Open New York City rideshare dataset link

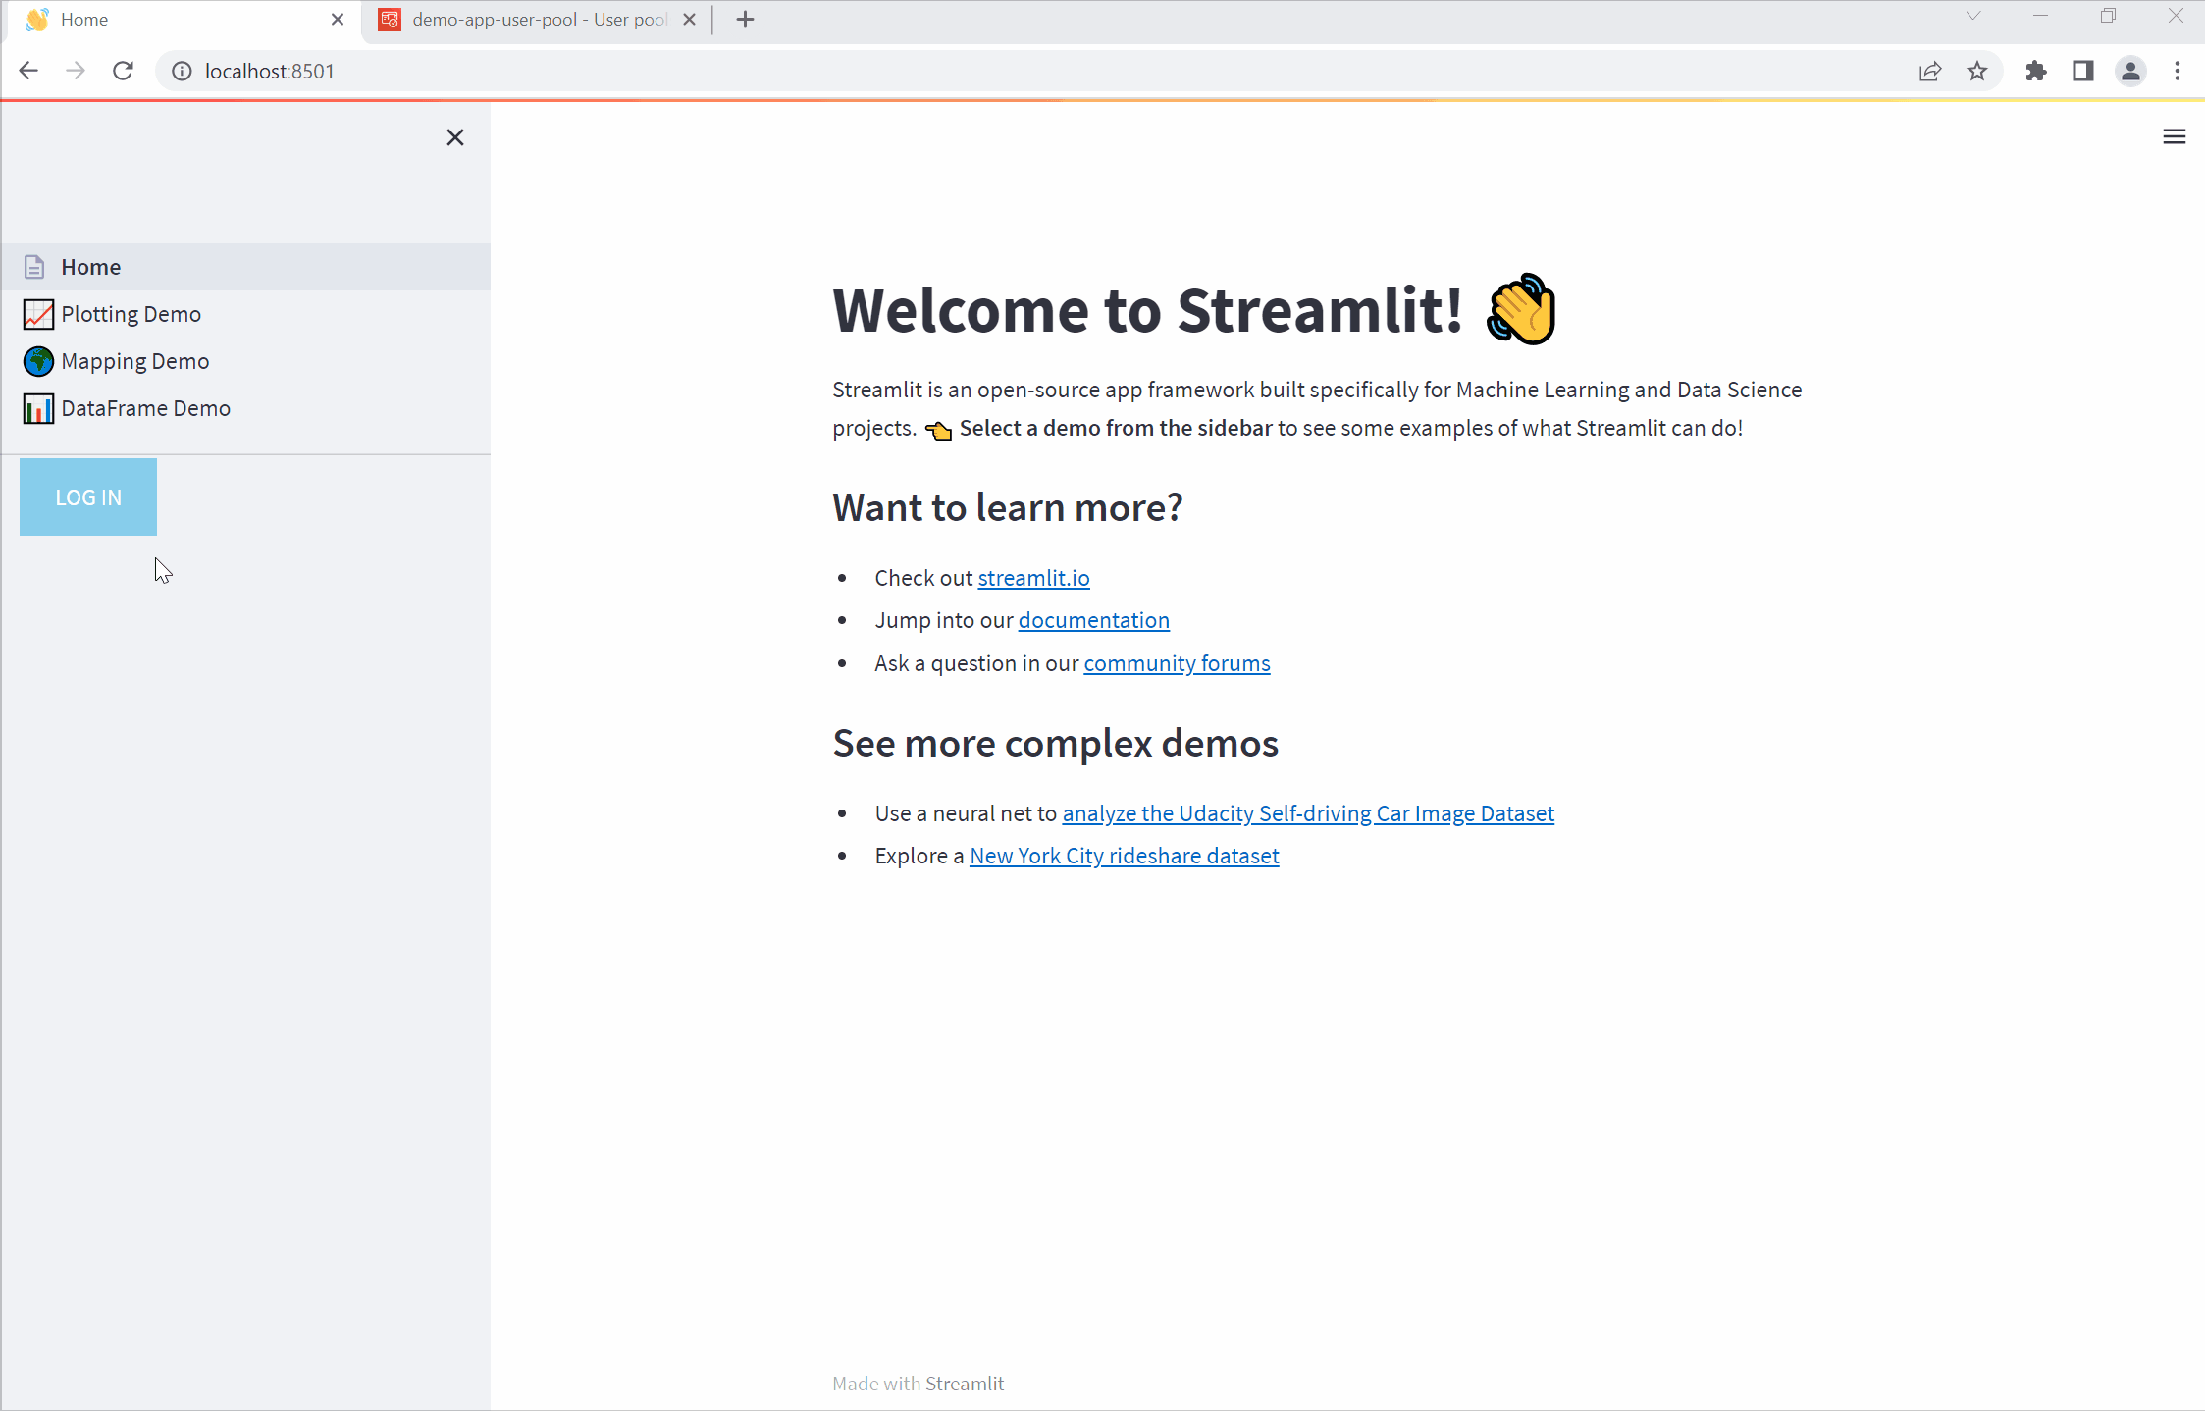1124,856
